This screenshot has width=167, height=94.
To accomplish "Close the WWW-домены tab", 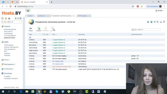I will pyautogui.click(x=90, y=16).
